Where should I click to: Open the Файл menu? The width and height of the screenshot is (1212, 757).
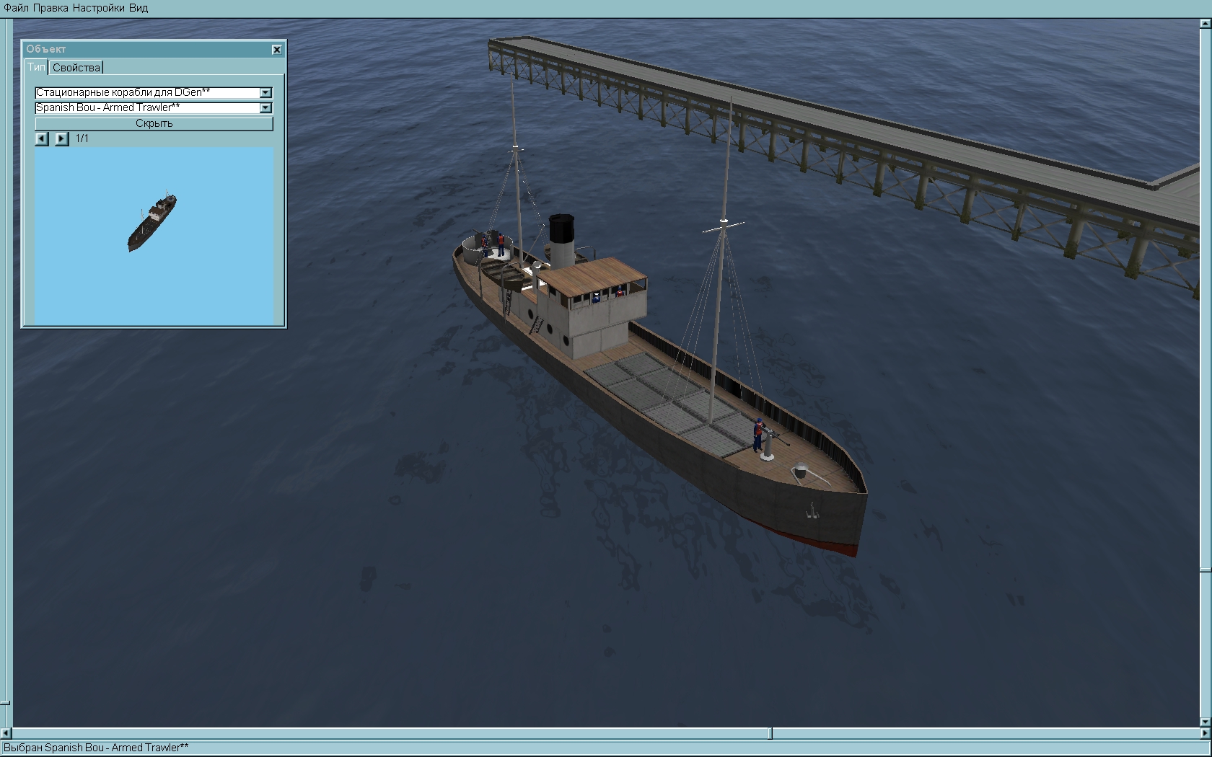click(x=17, y=8)
